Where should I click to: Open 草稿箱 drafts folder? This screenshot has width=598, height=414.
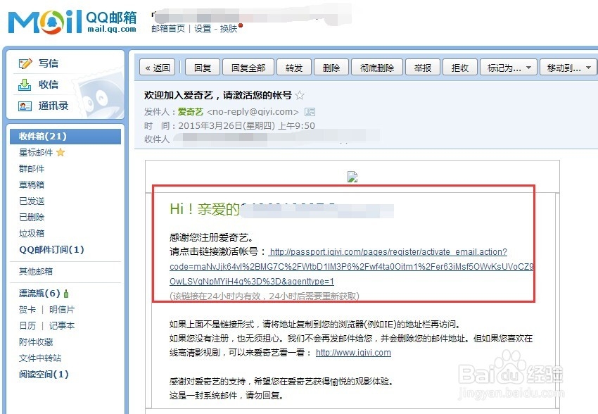[32, 184]
